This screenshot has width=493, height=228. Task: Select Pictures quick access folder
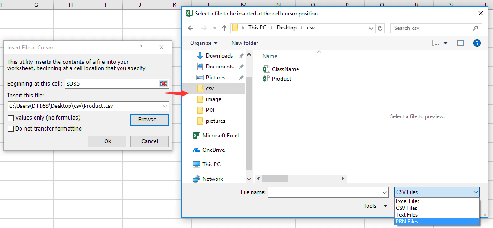coord(211,78)
